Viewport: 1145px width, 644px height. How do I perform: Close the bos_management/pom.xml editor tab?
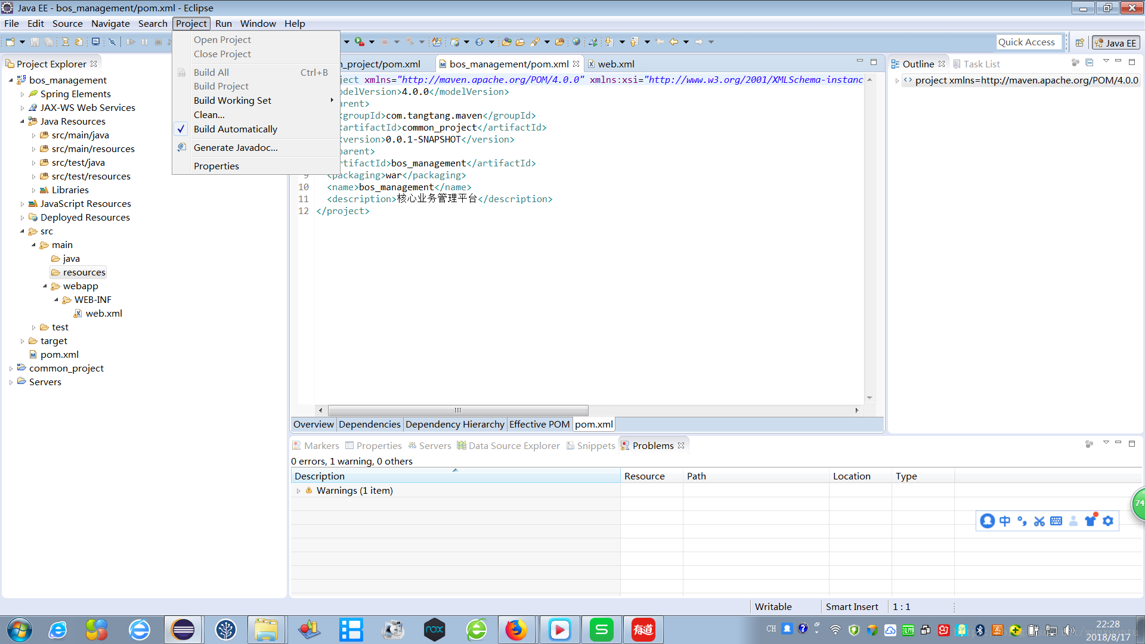[576, 64]
